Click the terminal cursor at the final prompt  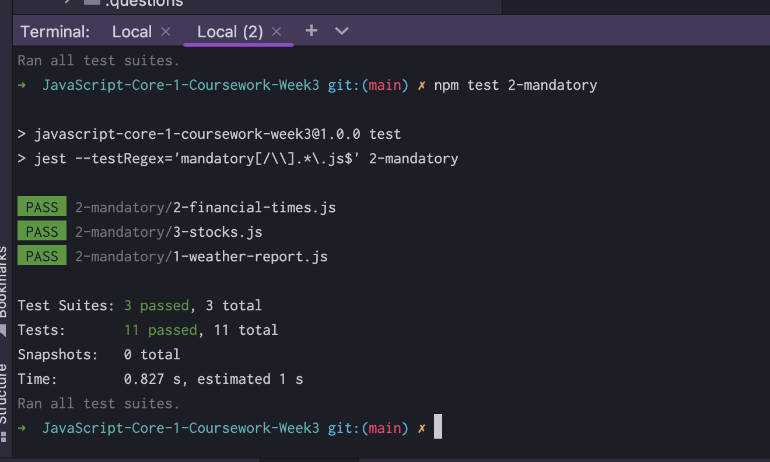tap(438, 427)
